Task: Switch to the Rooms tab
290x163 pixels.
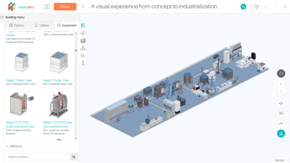Action: point(16,25)
